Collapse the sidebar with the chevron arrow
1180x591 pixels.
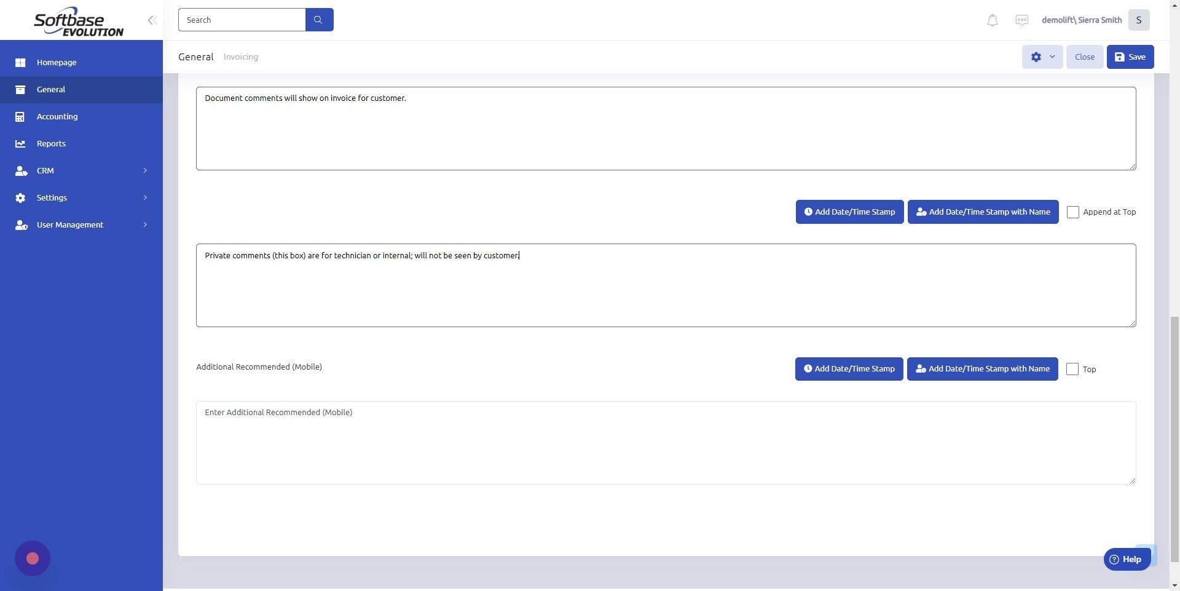pyautogui.click(x=152, y=20)
